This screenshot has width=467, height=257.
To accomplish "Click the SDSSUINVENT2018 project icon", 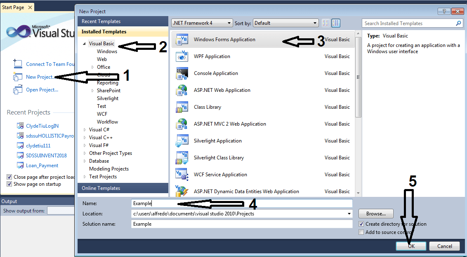I will coord(20,155).
